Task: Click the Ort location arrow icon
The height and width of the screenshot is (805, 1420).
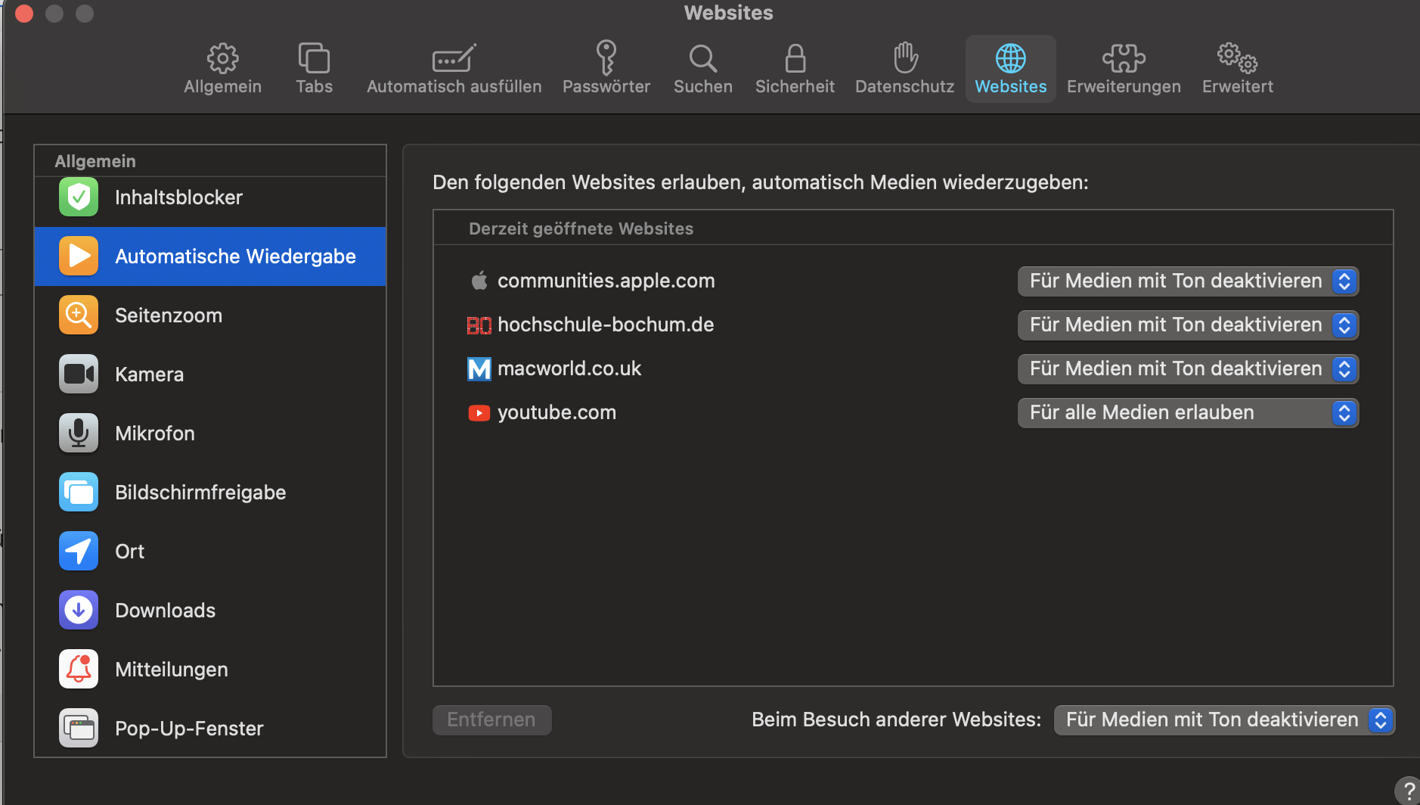Action: (x=79, y=552)
